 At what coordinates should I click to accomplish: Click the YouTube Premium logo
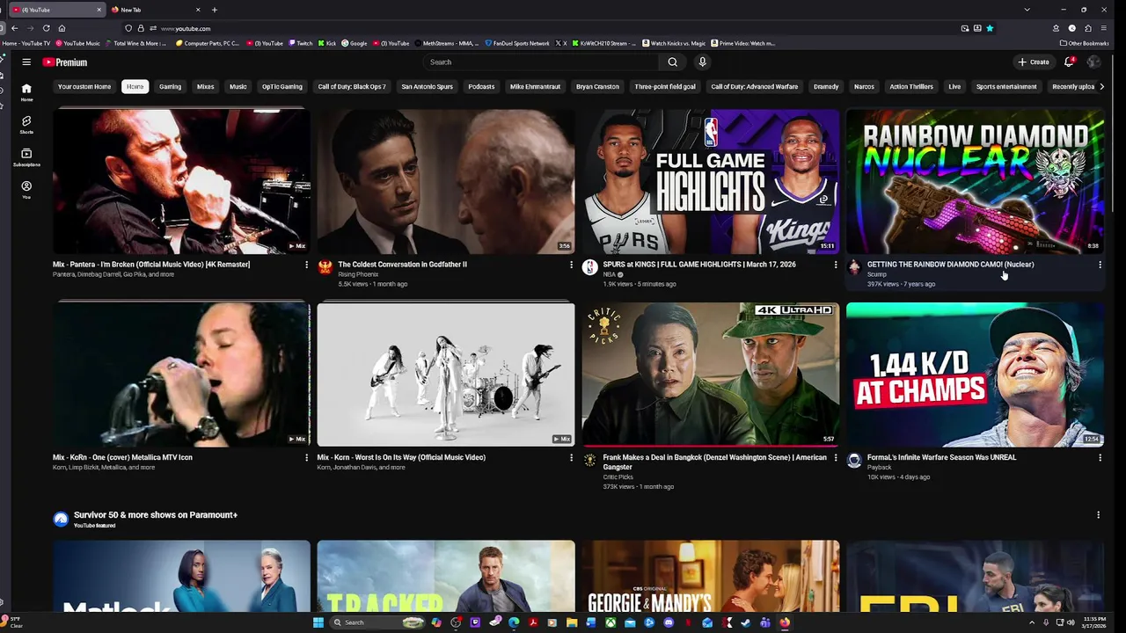(64, 62)
